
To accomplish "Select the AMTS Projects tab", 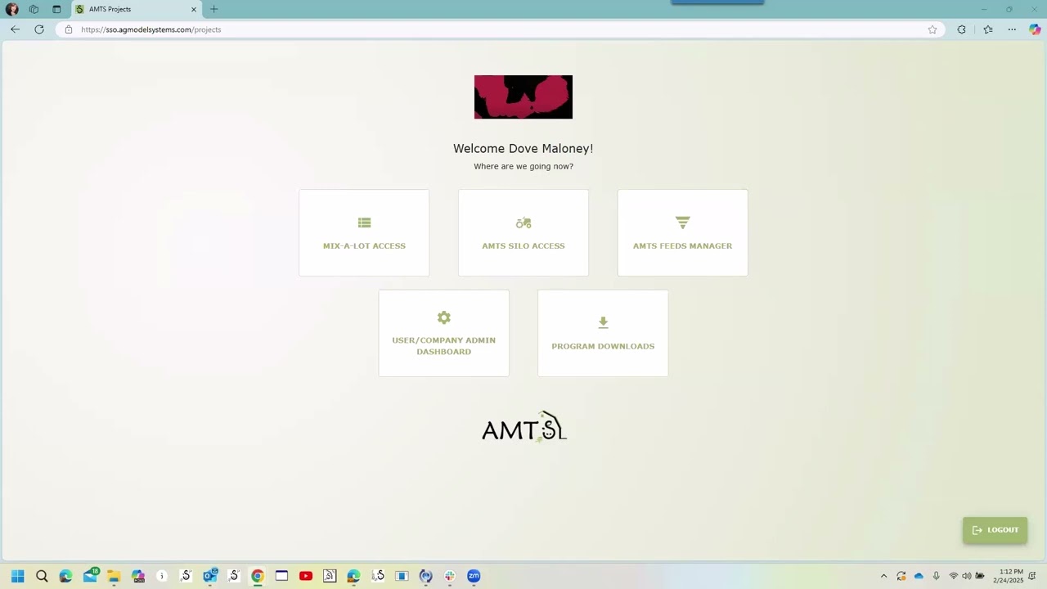I will coord(135,9).
